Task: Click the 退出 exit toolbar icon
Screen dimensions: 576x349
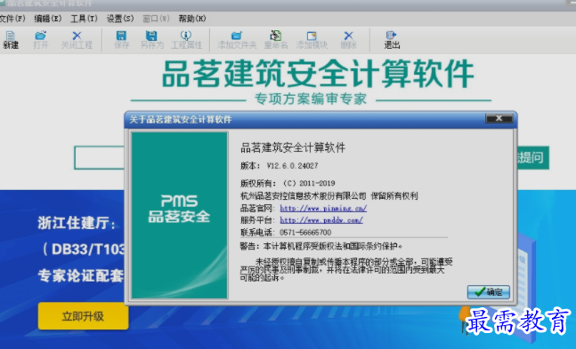Action: 392,40
